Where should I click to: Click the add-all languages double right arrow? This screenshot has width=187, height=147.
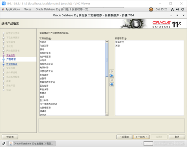112,76
